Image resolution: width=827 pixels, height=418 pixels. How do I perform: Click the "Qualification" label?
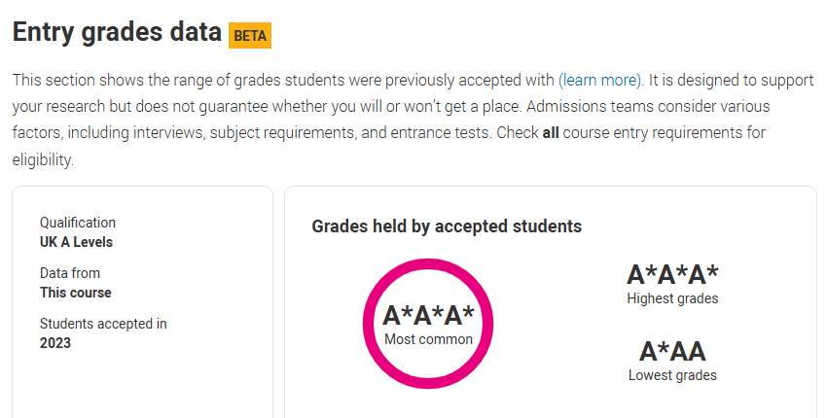(78, 223)
